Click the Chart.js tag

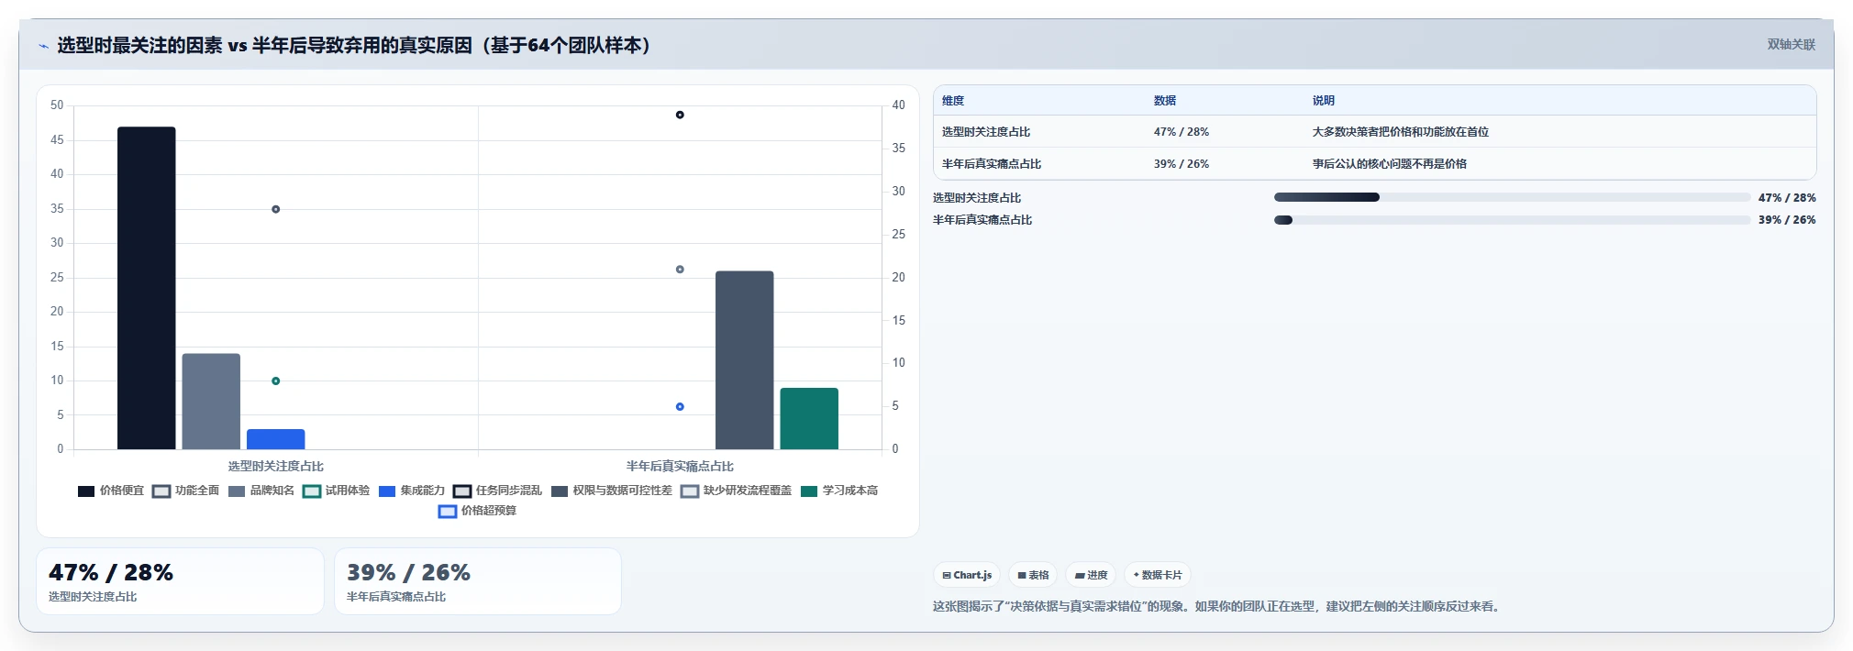coord(967,575)
